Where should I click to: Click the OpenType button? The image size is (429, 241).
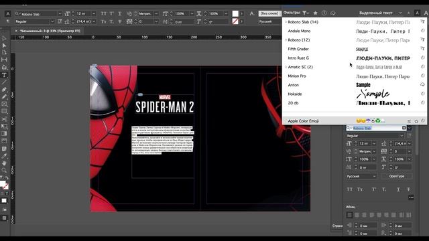pyautogui.click(x=396, y=176)
